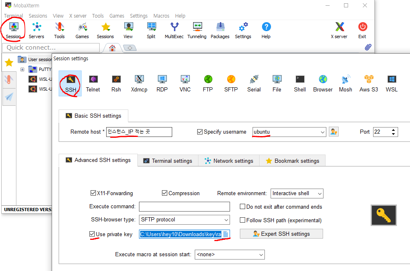Select the User sessions tree item
The height and width of the screenshot is (271, 410).
click(x=35, y=59)
